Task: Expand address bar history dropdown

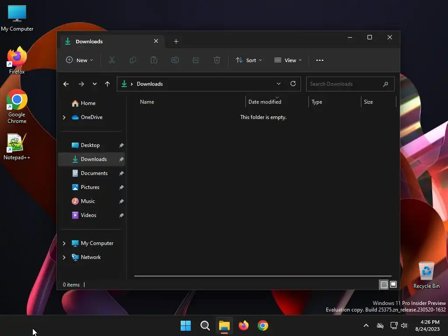Action: click(279, 84)
